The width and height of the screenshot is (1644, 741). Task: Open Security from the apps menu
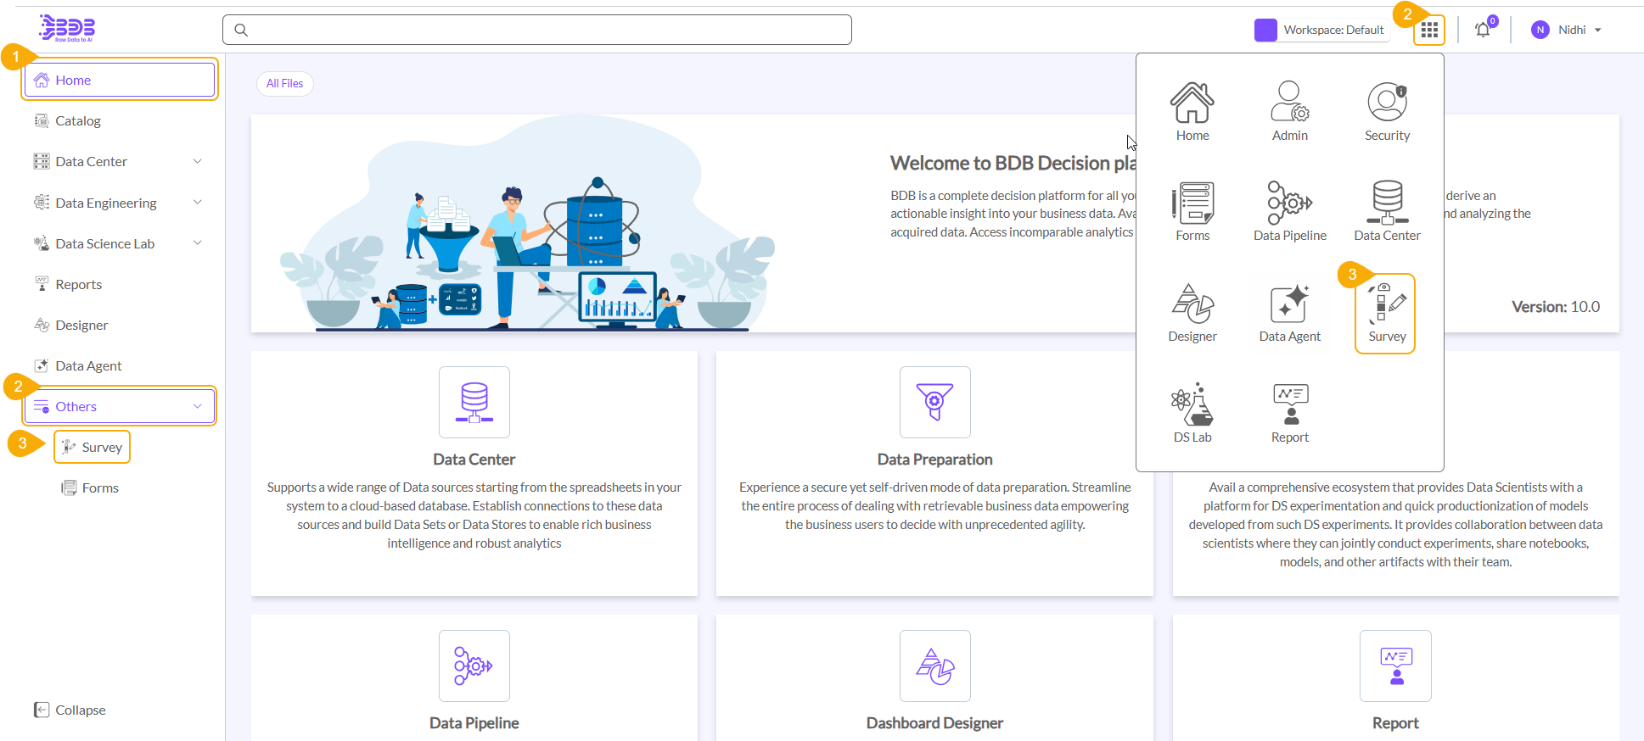[x=1387, y=112]
